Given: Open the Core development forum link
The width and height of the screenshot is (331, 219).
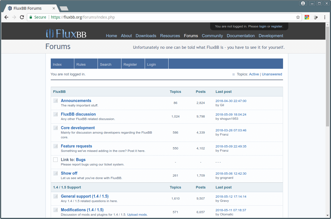Looking at the screenshot, I should (78, 128).
